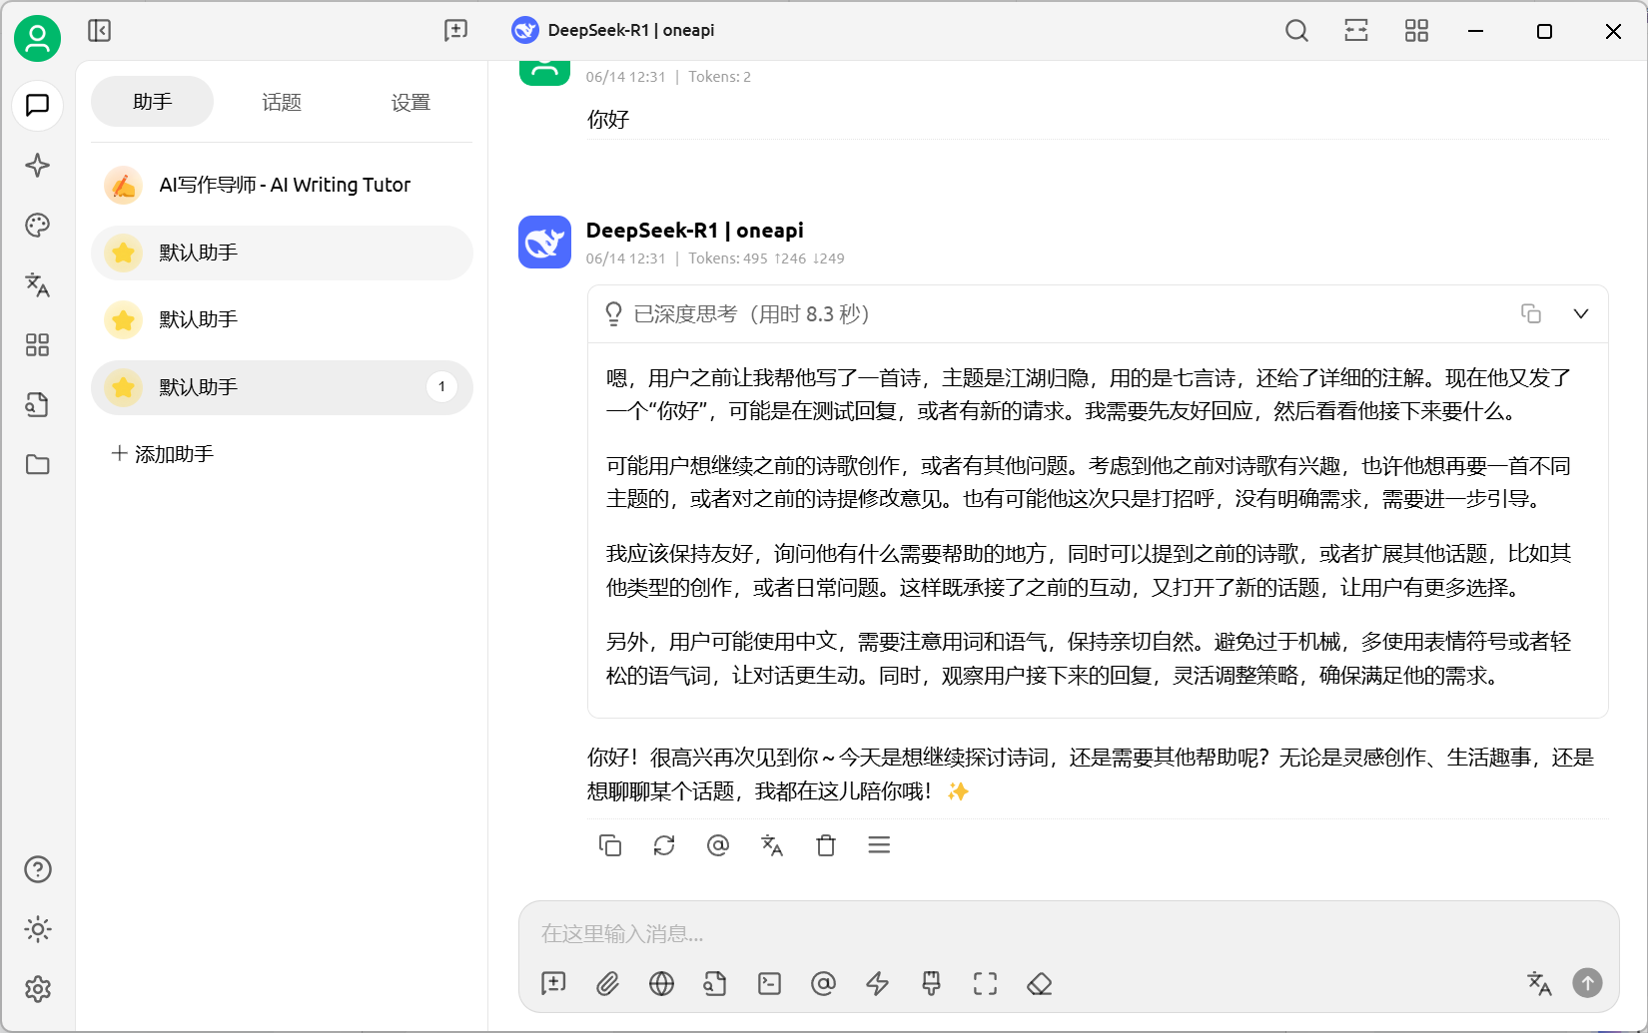Click 添加助手 to add an assistant
The width and height of the screenshot is (1648, 1033).
coord(161,453)
